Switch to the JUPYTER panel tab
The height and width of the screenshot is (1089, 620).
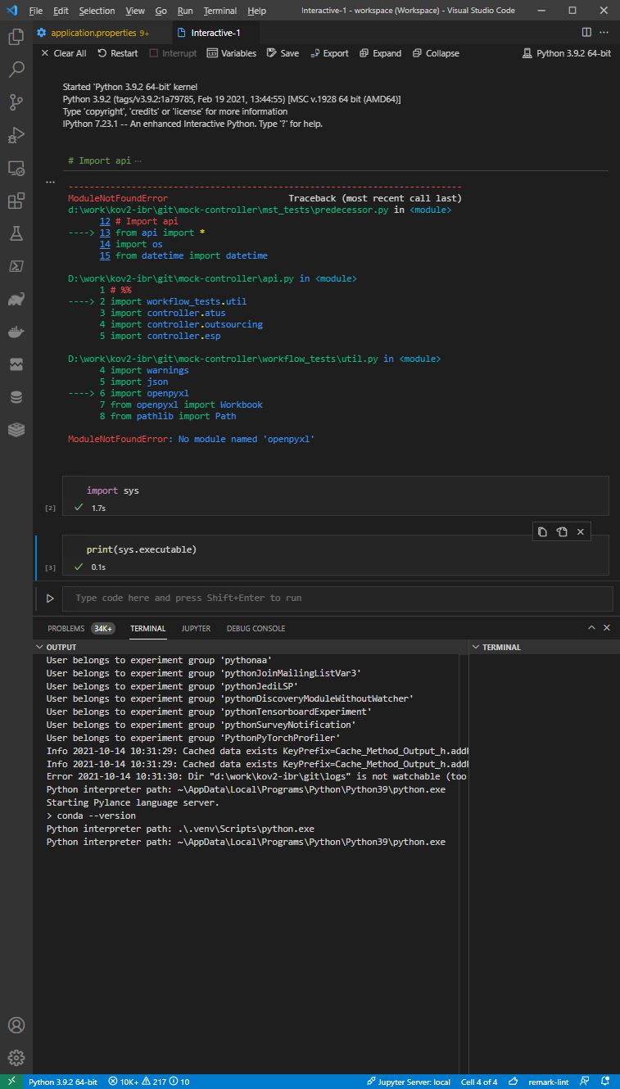(196, 629)
